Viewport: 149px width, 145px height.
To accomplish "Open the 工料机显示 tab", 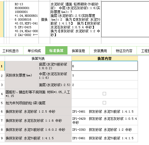I will pyautogui.click(x=11, y=51).
